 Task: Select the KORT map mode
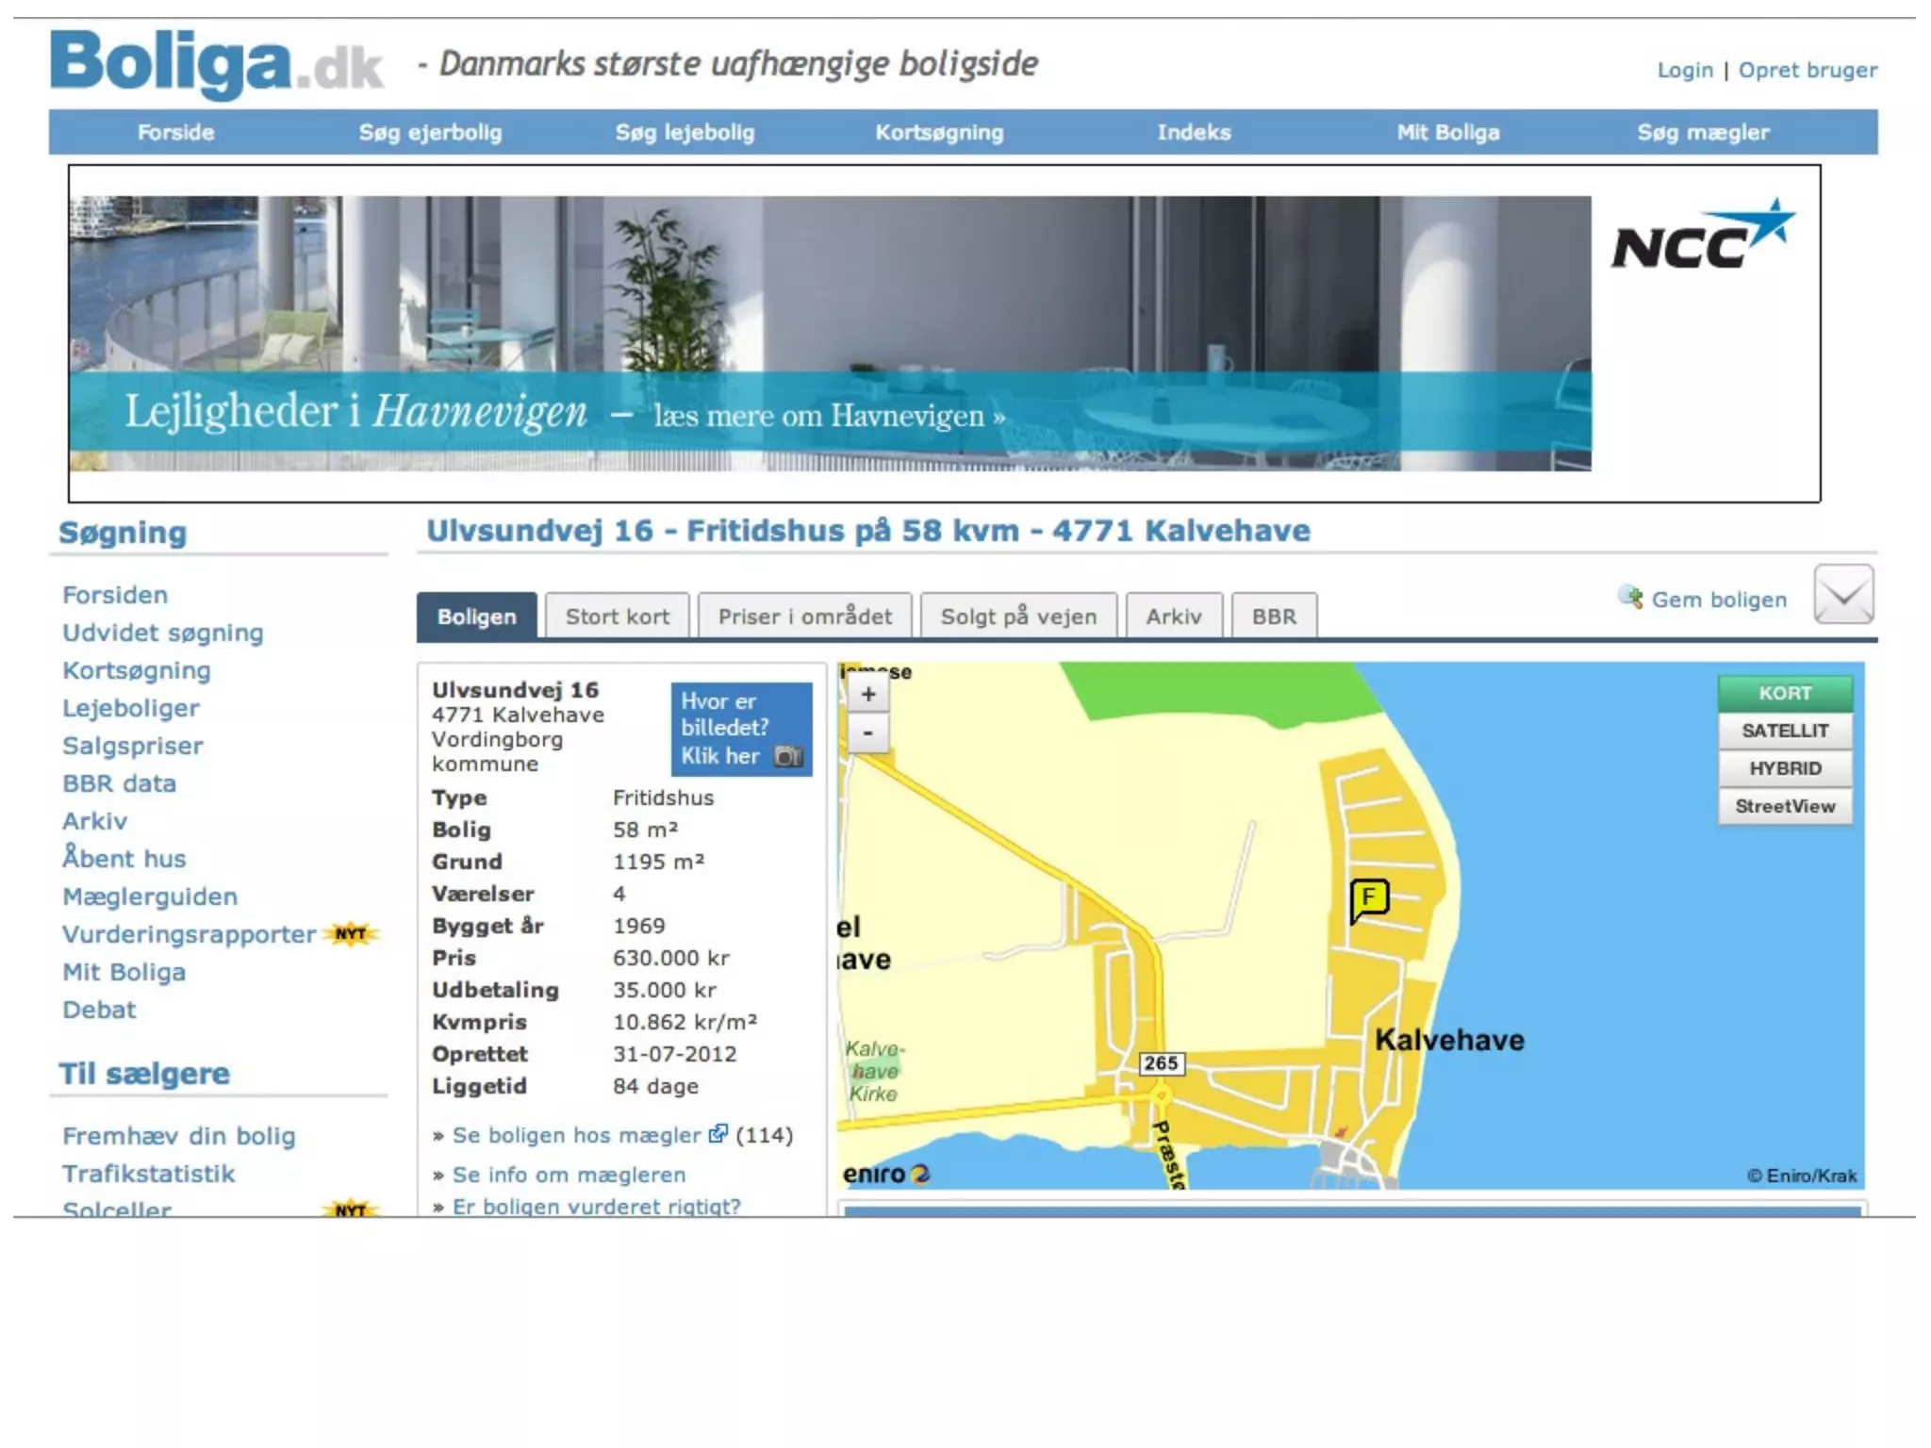coord(1784,693)
